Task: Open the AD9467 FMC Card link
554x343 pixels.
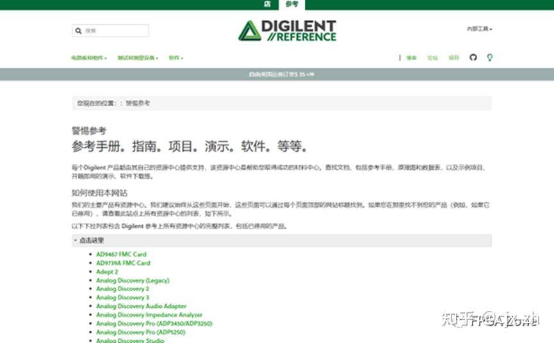Action: 121,254
